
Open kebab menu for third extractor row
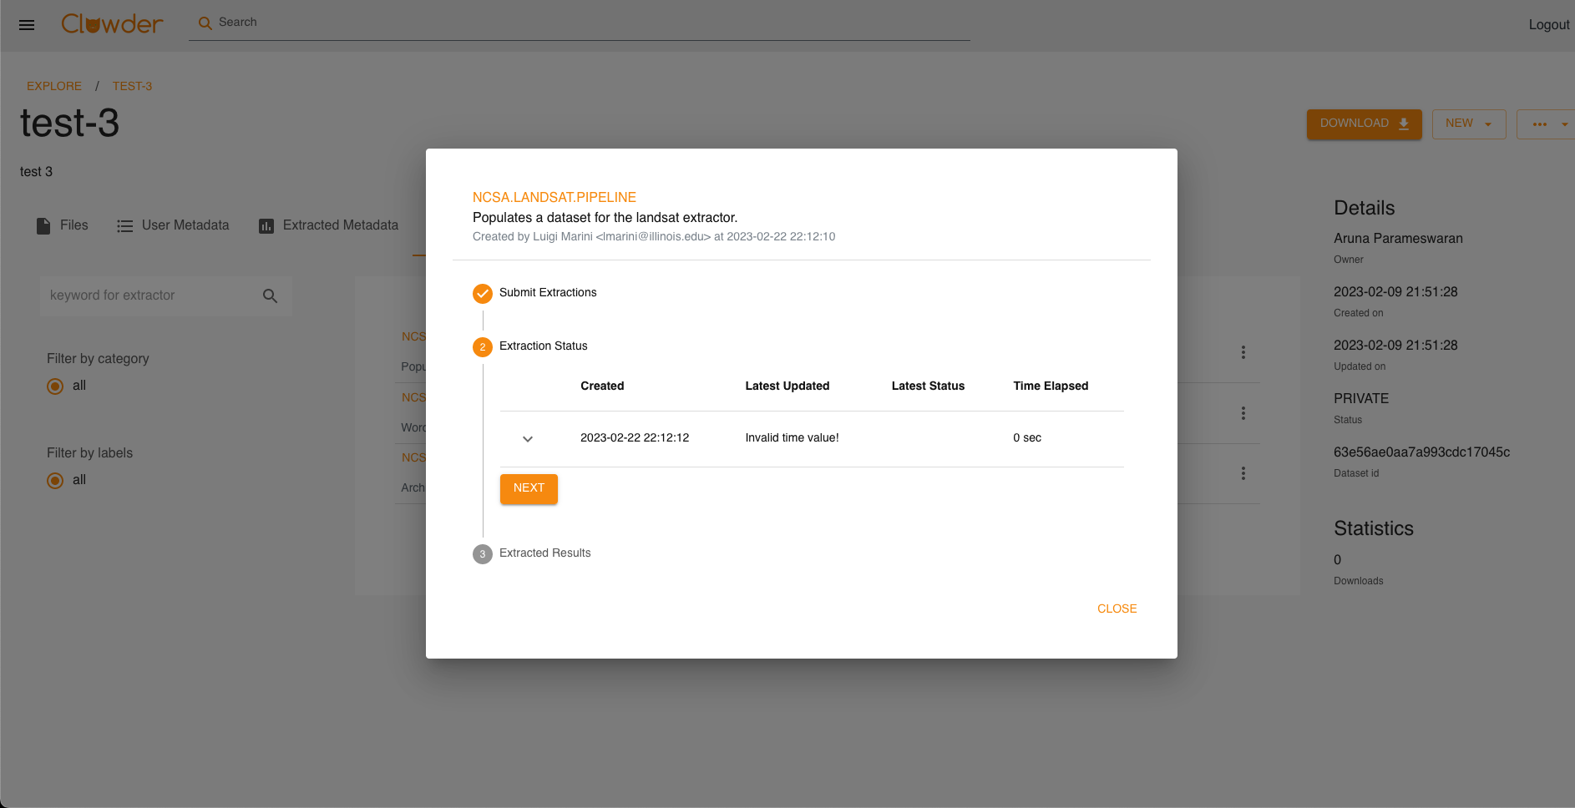click(x=1243, y=473)
